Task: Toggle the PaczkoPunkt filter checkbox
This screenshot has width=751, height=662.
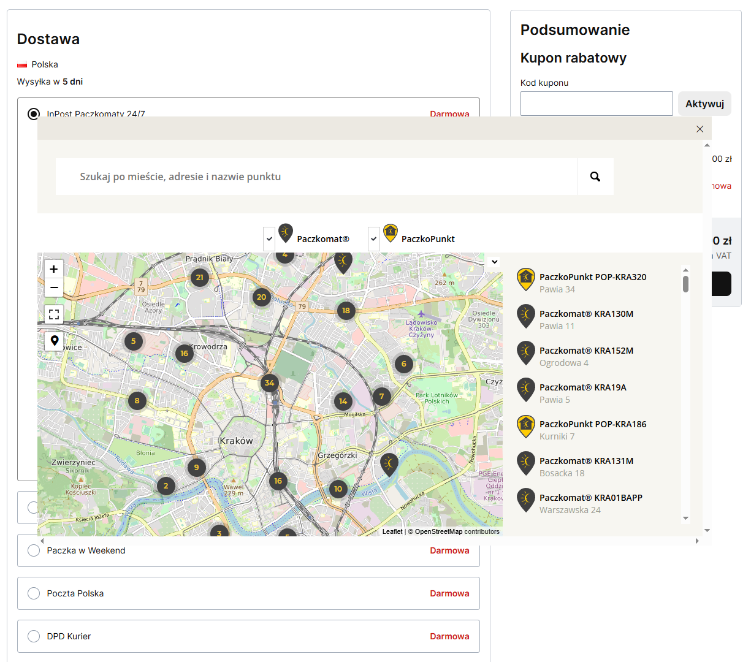Action: [373, 239]
